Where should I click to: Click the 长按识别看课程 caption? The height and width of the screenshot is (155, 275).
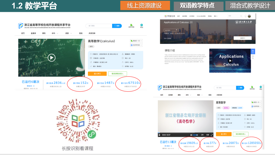tap(77, 148)
